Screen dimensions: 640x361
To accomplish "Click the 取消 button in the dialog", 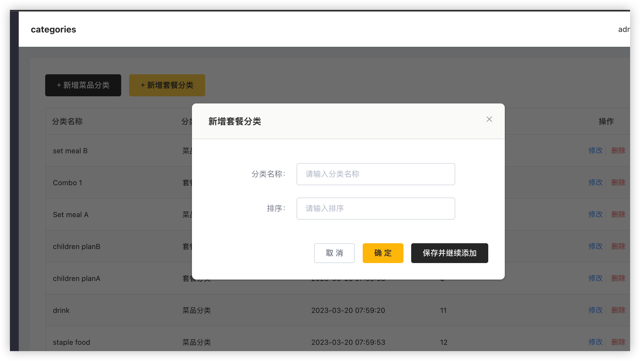I will [x=334, y=253].
